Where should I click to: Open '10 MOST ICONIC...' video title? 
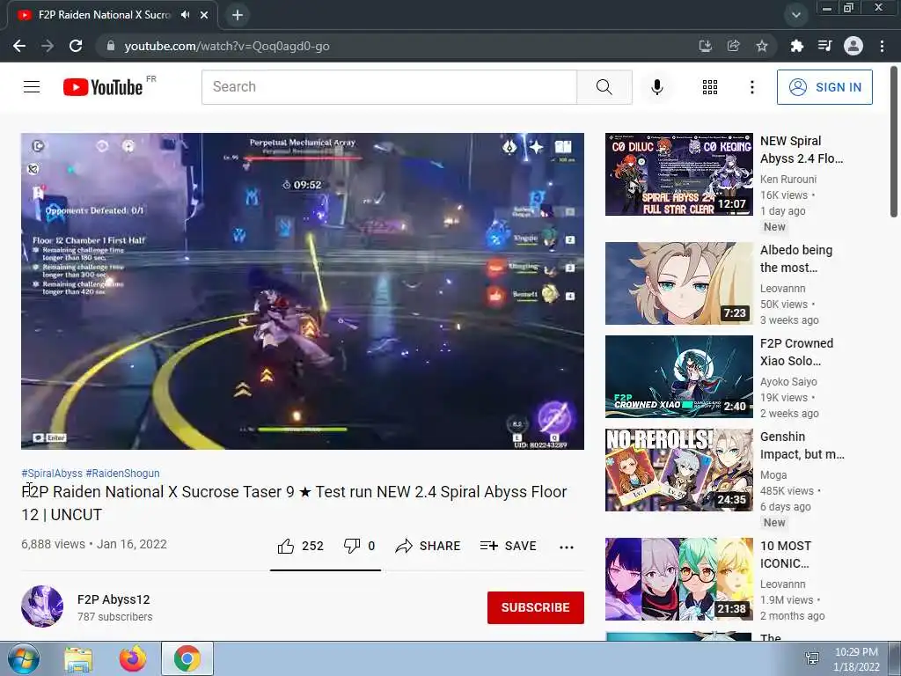click(x=786, y=555)
